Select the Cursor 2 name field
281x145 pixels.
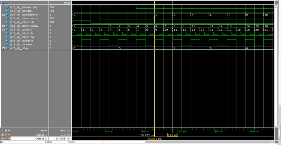[x=30, y=139]
